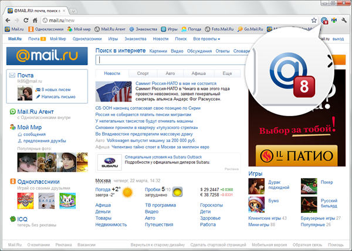Open the Mail.Ru Агент bookmark

110,29
